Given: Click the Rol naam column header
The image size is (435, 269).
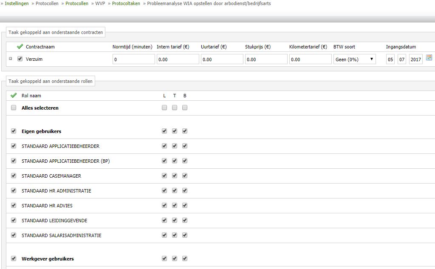Looking at the screenshot, I should tap(31, 96).
